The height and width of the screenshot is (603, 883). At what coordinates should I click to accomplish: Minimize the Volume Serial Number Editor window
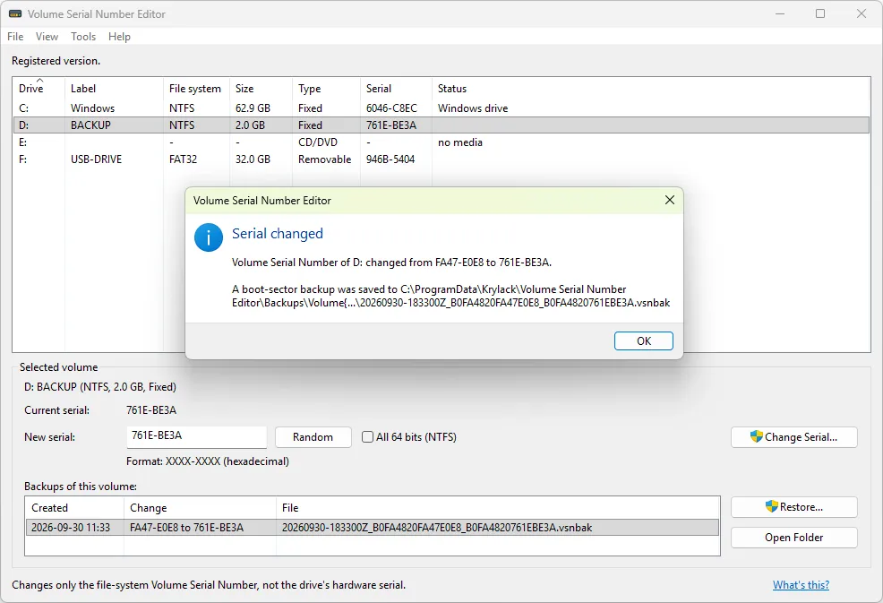pyautogui.click(x=780, y=13)
